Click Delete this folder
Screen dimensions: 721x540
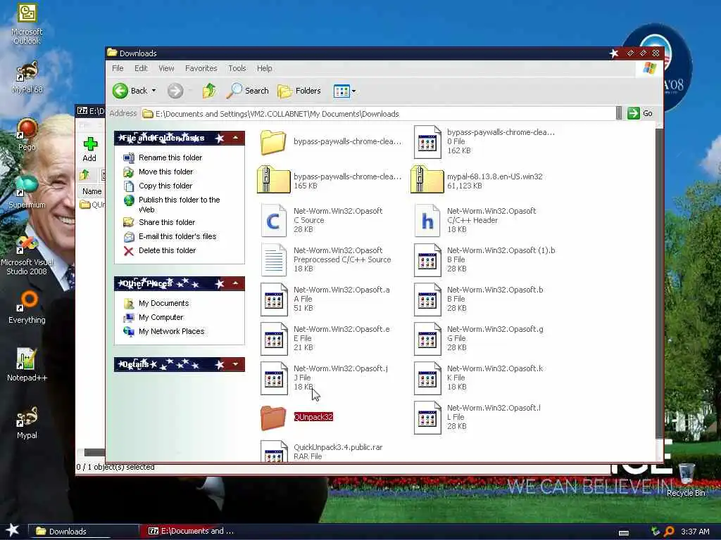[160, 251]
